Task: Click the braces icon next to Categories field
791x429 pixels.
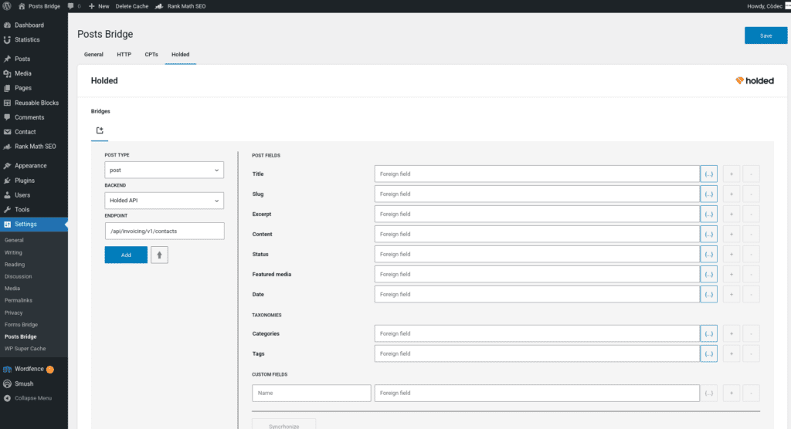Action: [708, 333]
